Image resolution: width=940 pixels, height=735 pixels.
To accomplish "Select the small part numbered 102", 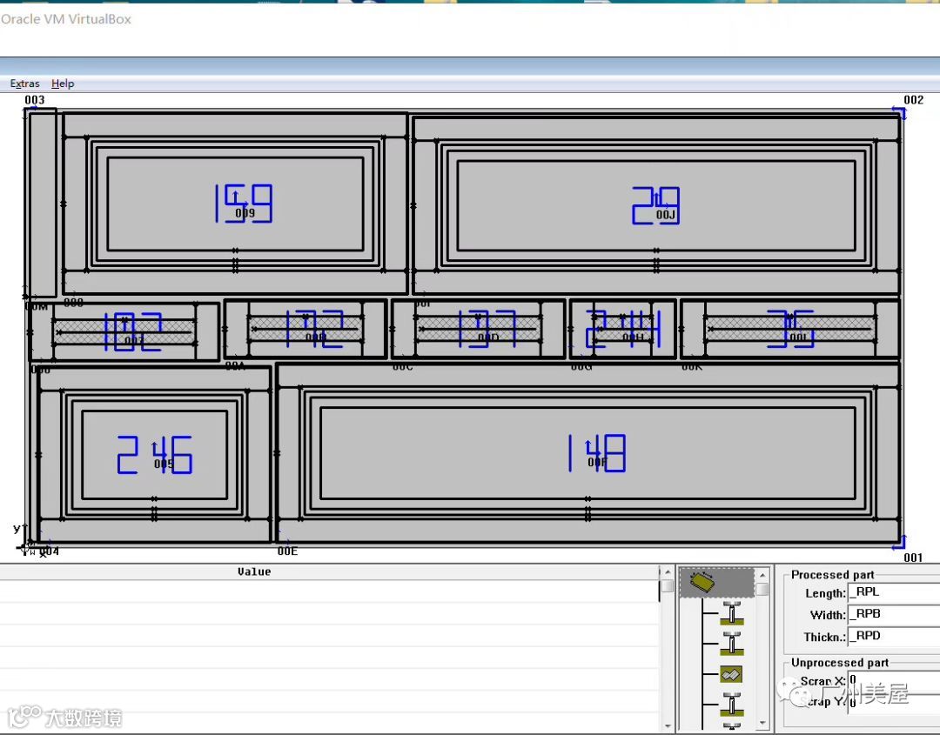I will pyautogui.click(x=124, y=331).
